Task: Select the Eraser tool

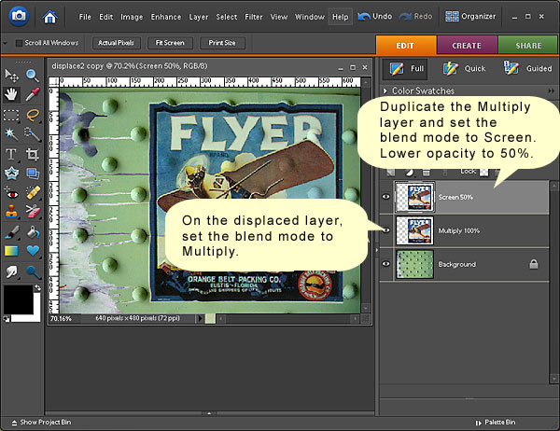Action: 33,212
